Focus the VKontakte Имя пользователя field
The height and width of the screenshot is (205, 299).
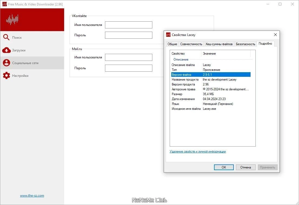coord(129,25)
